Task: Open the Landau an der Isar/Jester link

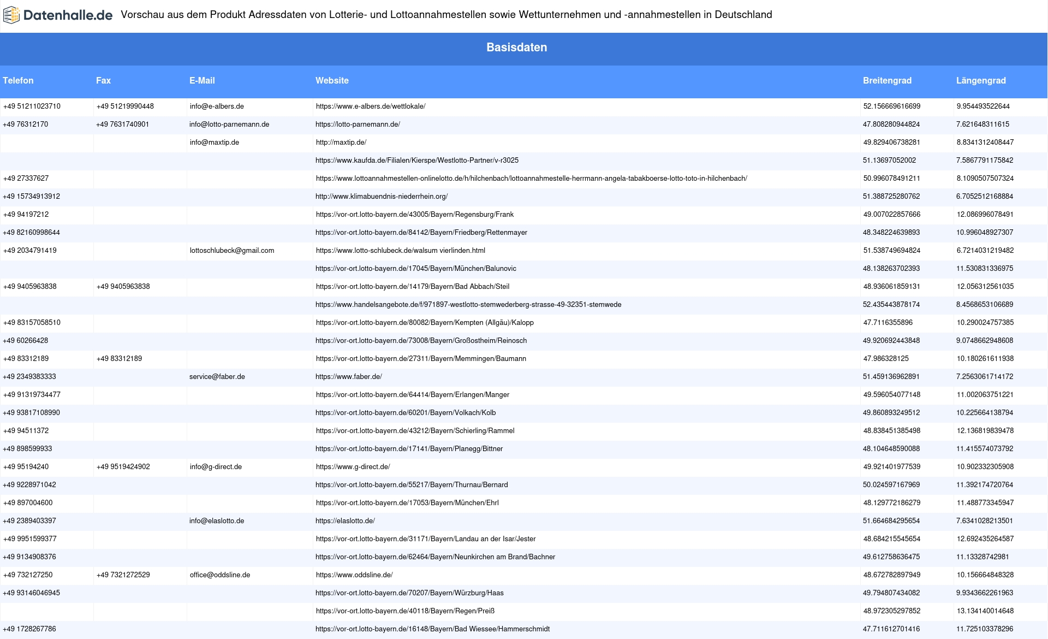Action: 426,539
